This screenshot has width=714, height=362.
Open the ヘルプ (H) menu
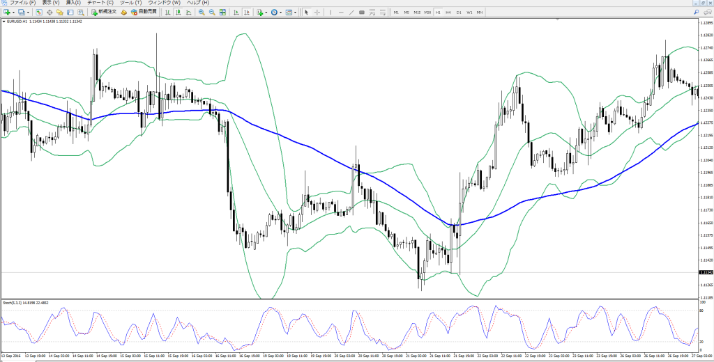pos(198,3)
